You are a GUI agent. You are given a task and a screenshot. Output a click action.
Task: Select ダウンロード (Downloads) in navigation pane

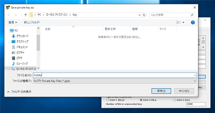[20, 36]
